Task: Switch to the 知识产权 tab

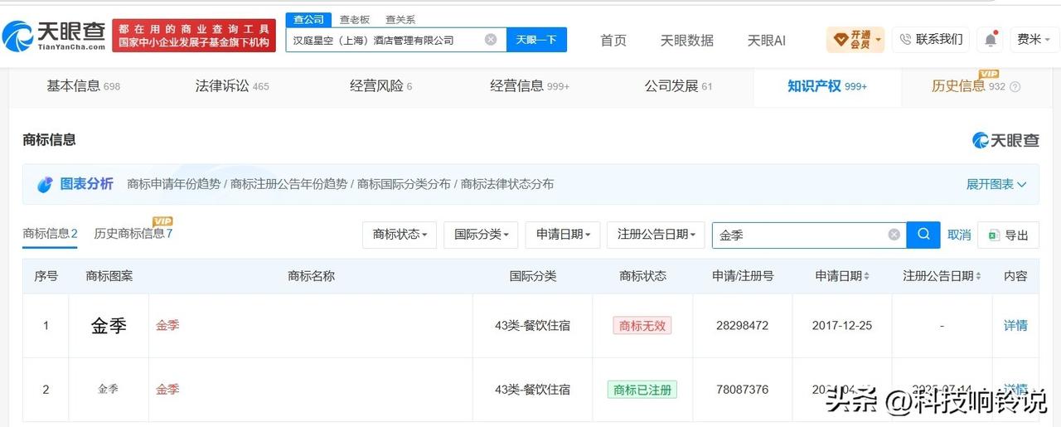Action: click(x=827, y=86)
